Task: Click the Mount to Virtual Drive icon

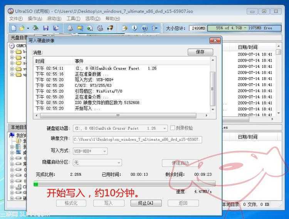Action: click(x=100, y=28)
